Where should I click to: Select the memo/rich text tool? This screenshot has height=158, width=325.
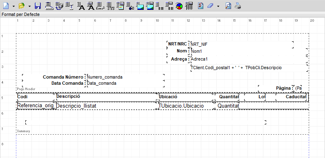pos(120,6)
